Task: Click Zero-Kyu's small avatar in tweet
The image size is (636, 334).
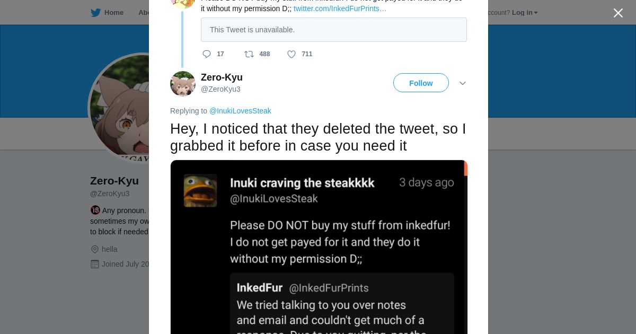Action: coord(183,84)
